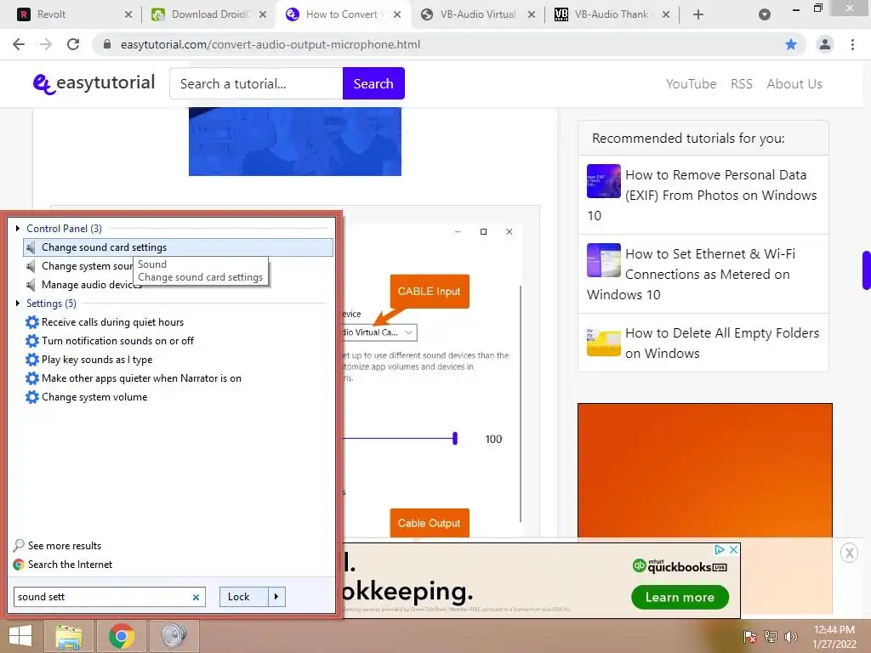Click the media control circle in tab bar
The height and width of the screenshot is (653, 871).
click(765, 14)
